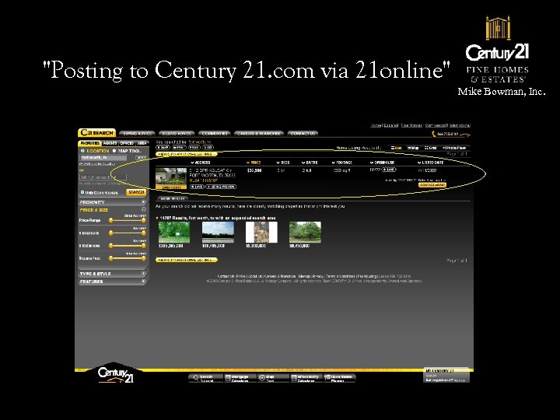560x420 pixels.
Task: Sort results by Baths column
Action: (310, 163)
